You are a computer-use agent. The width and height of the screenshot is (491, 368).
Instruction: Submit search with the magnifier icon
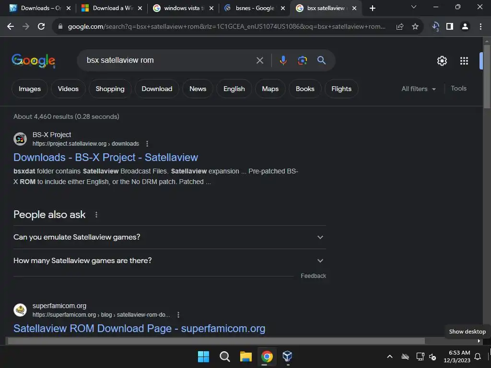321,60
